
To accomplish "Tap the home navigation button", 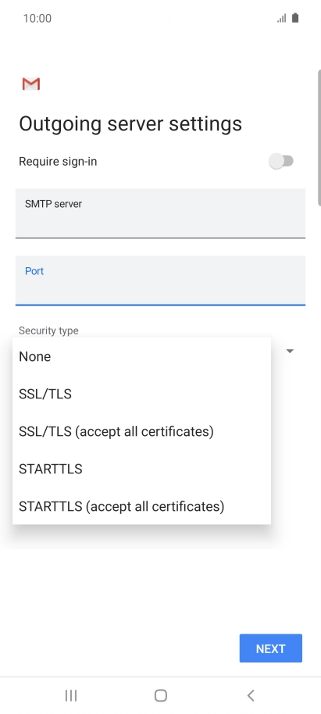I will pyautogui.click(x=161, y=695).
